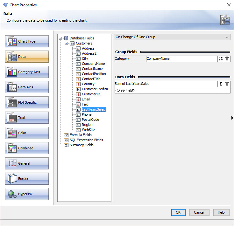Switch to the Category Axis section
234x226 pixels.
[27, 72]
